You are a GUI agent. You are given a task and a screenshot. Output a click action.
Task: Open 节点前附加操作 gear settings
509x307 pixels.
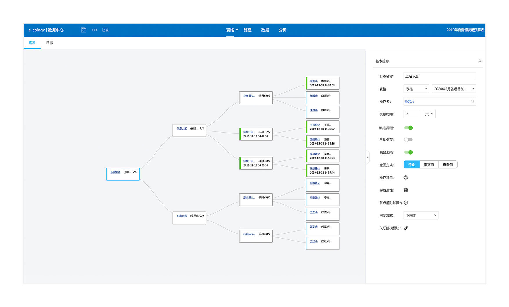click(x=406, y=203)
